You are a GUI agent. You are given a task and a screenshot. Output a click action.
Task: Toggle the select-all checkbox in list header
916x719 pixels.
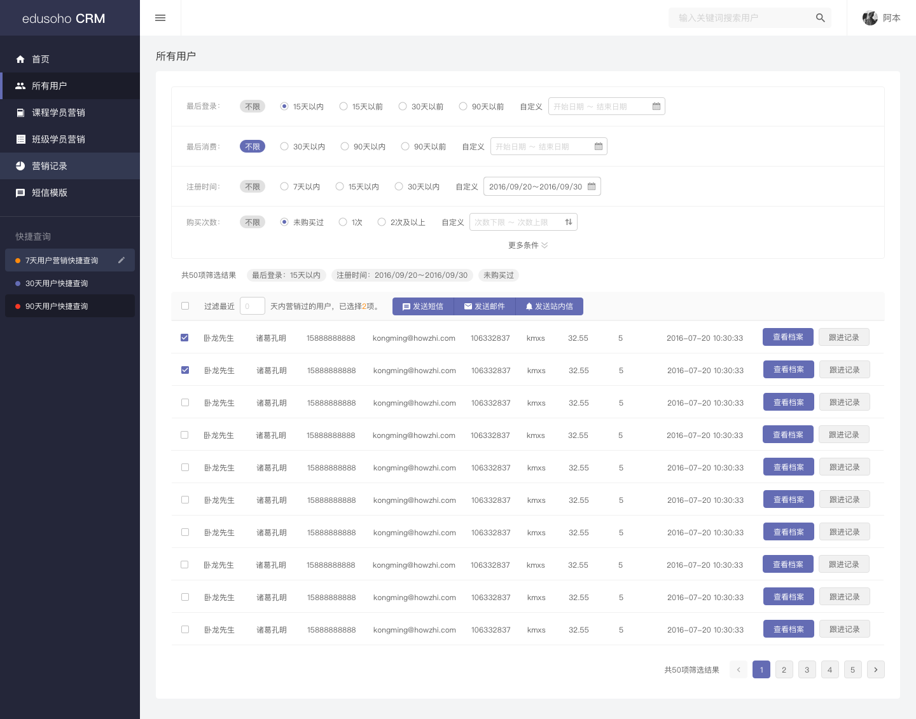coord(184,305)
